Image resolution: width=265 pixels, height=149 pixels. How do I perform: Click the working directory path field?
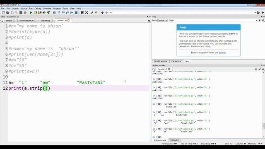[x=183, y=12]
